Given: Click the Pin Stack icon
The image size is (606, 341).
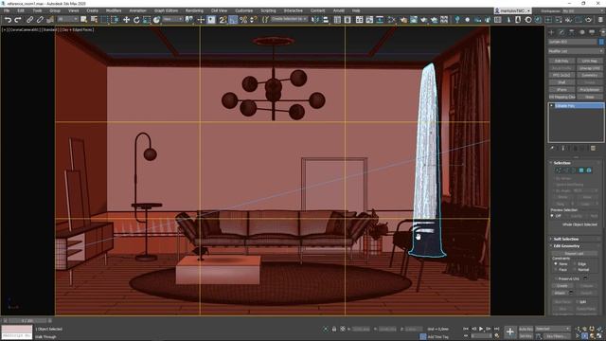Looking at the screenshot, I should click(x=552, y=149).
